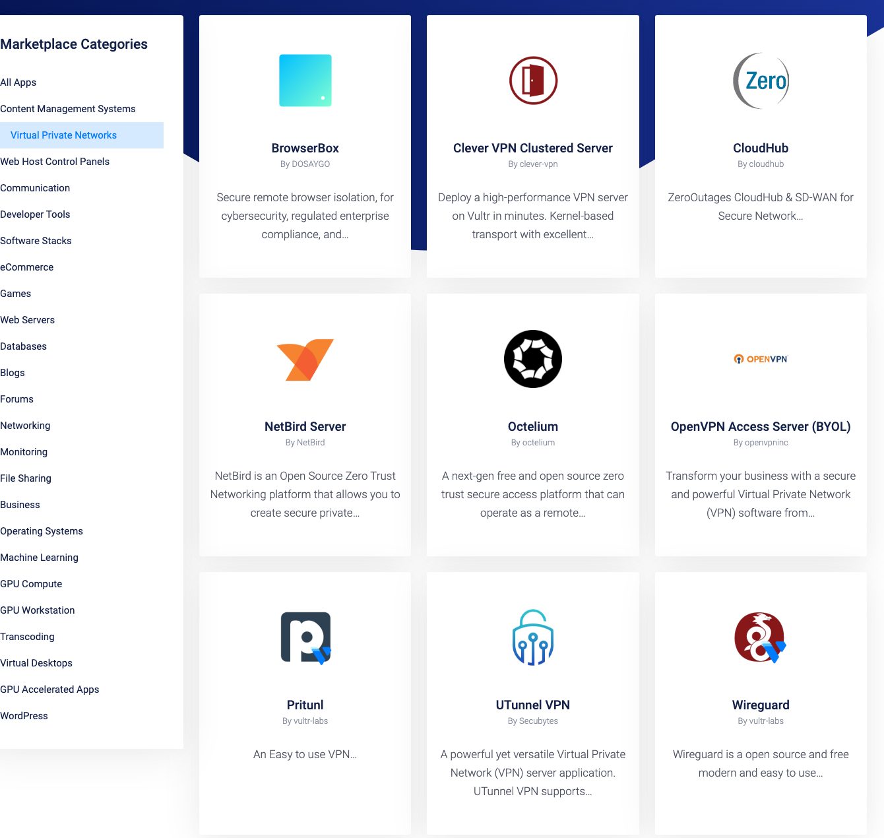Click the ZeroOutages CloudHub description text

(x=761, y=207)
